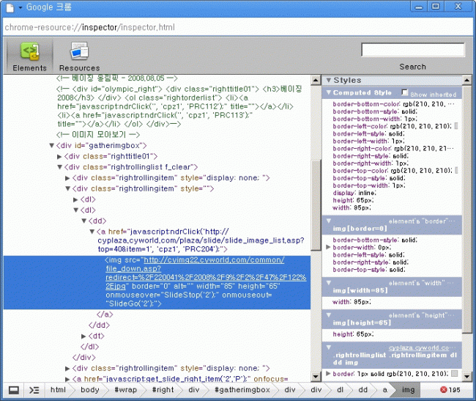The height and width of the screenshot is (401, 476).
Task: Toggle Show inherited checkbox
Action: click(404, 92)
